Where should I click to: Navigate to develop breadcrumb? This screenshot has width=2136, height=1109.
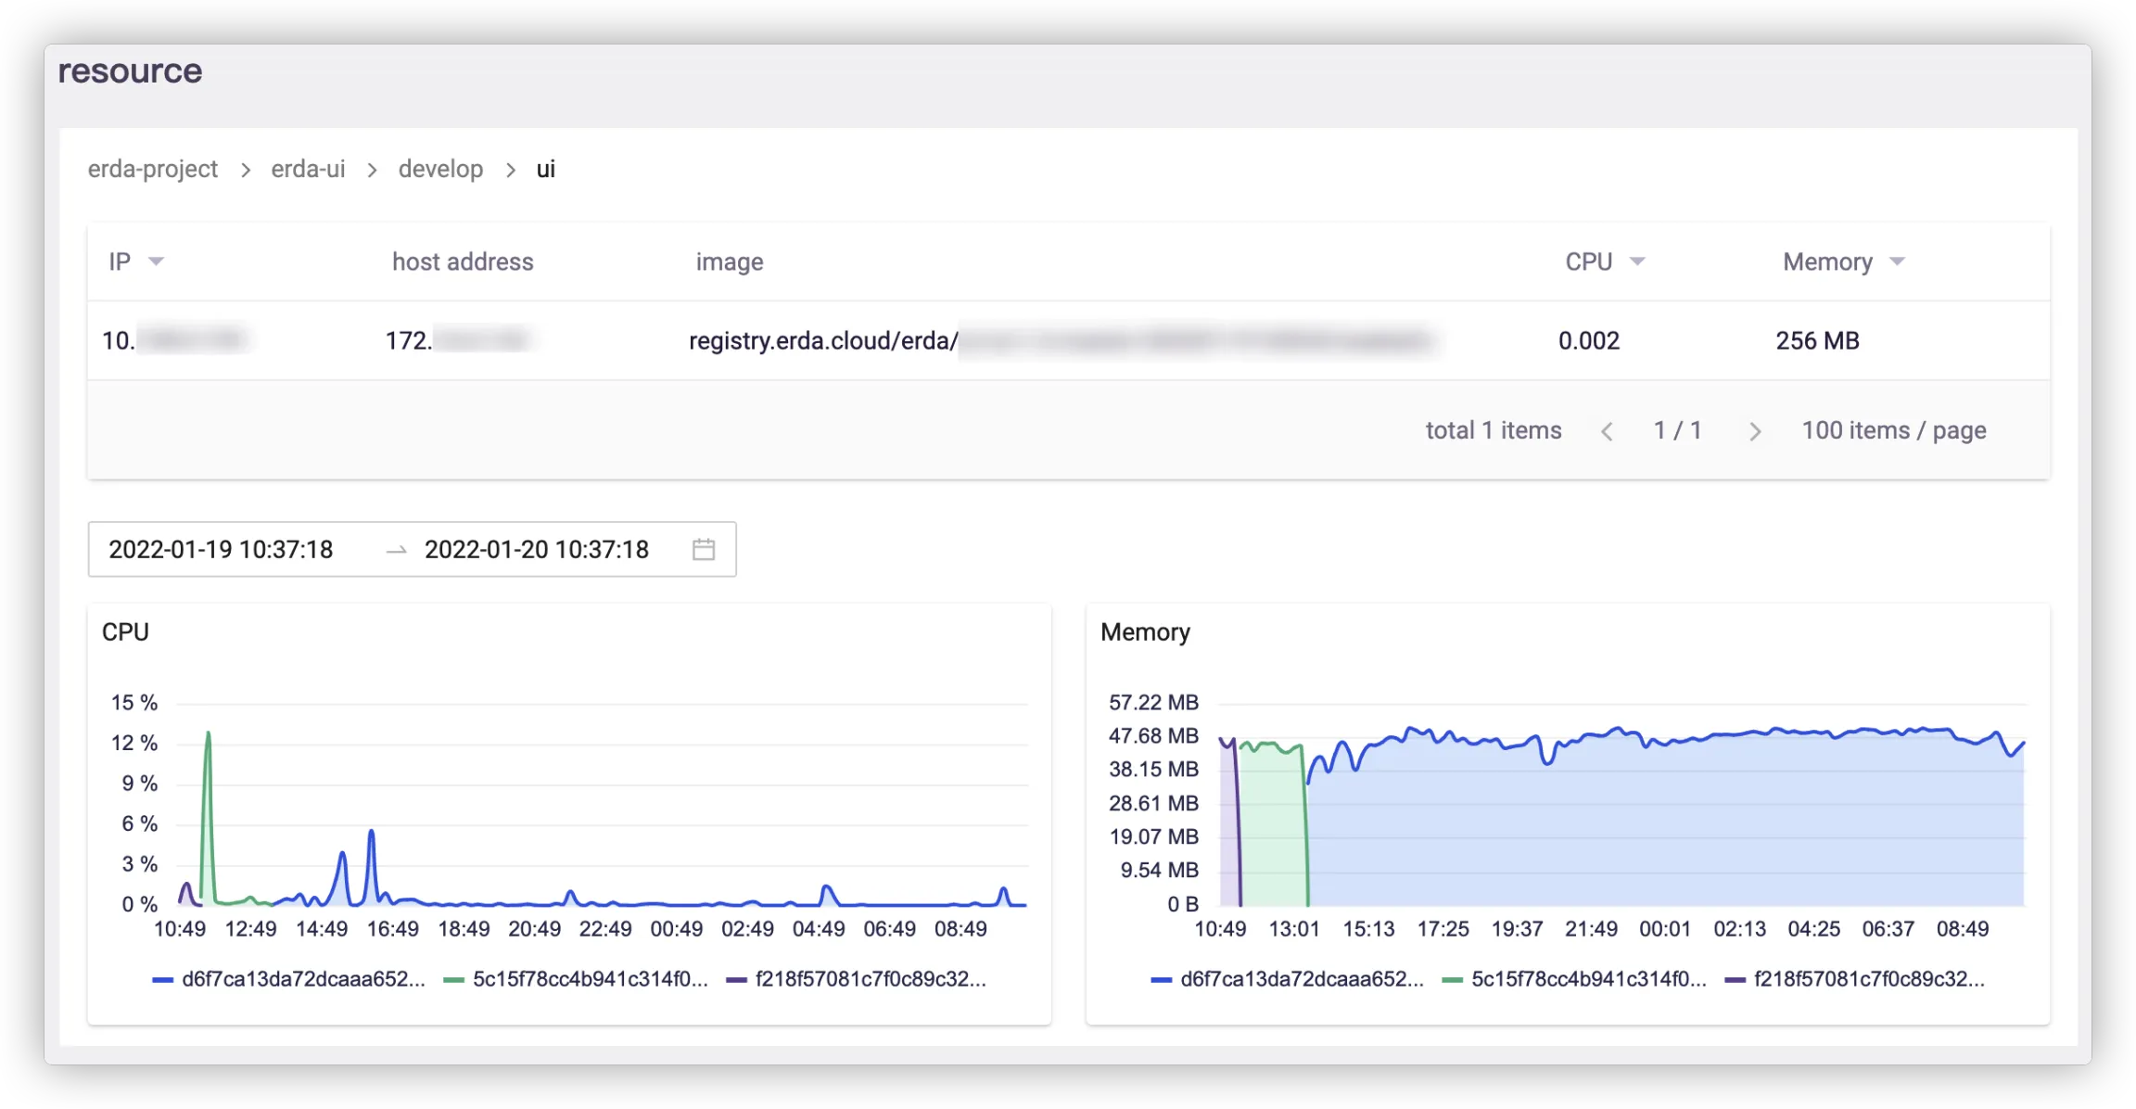tap(440, 169)
